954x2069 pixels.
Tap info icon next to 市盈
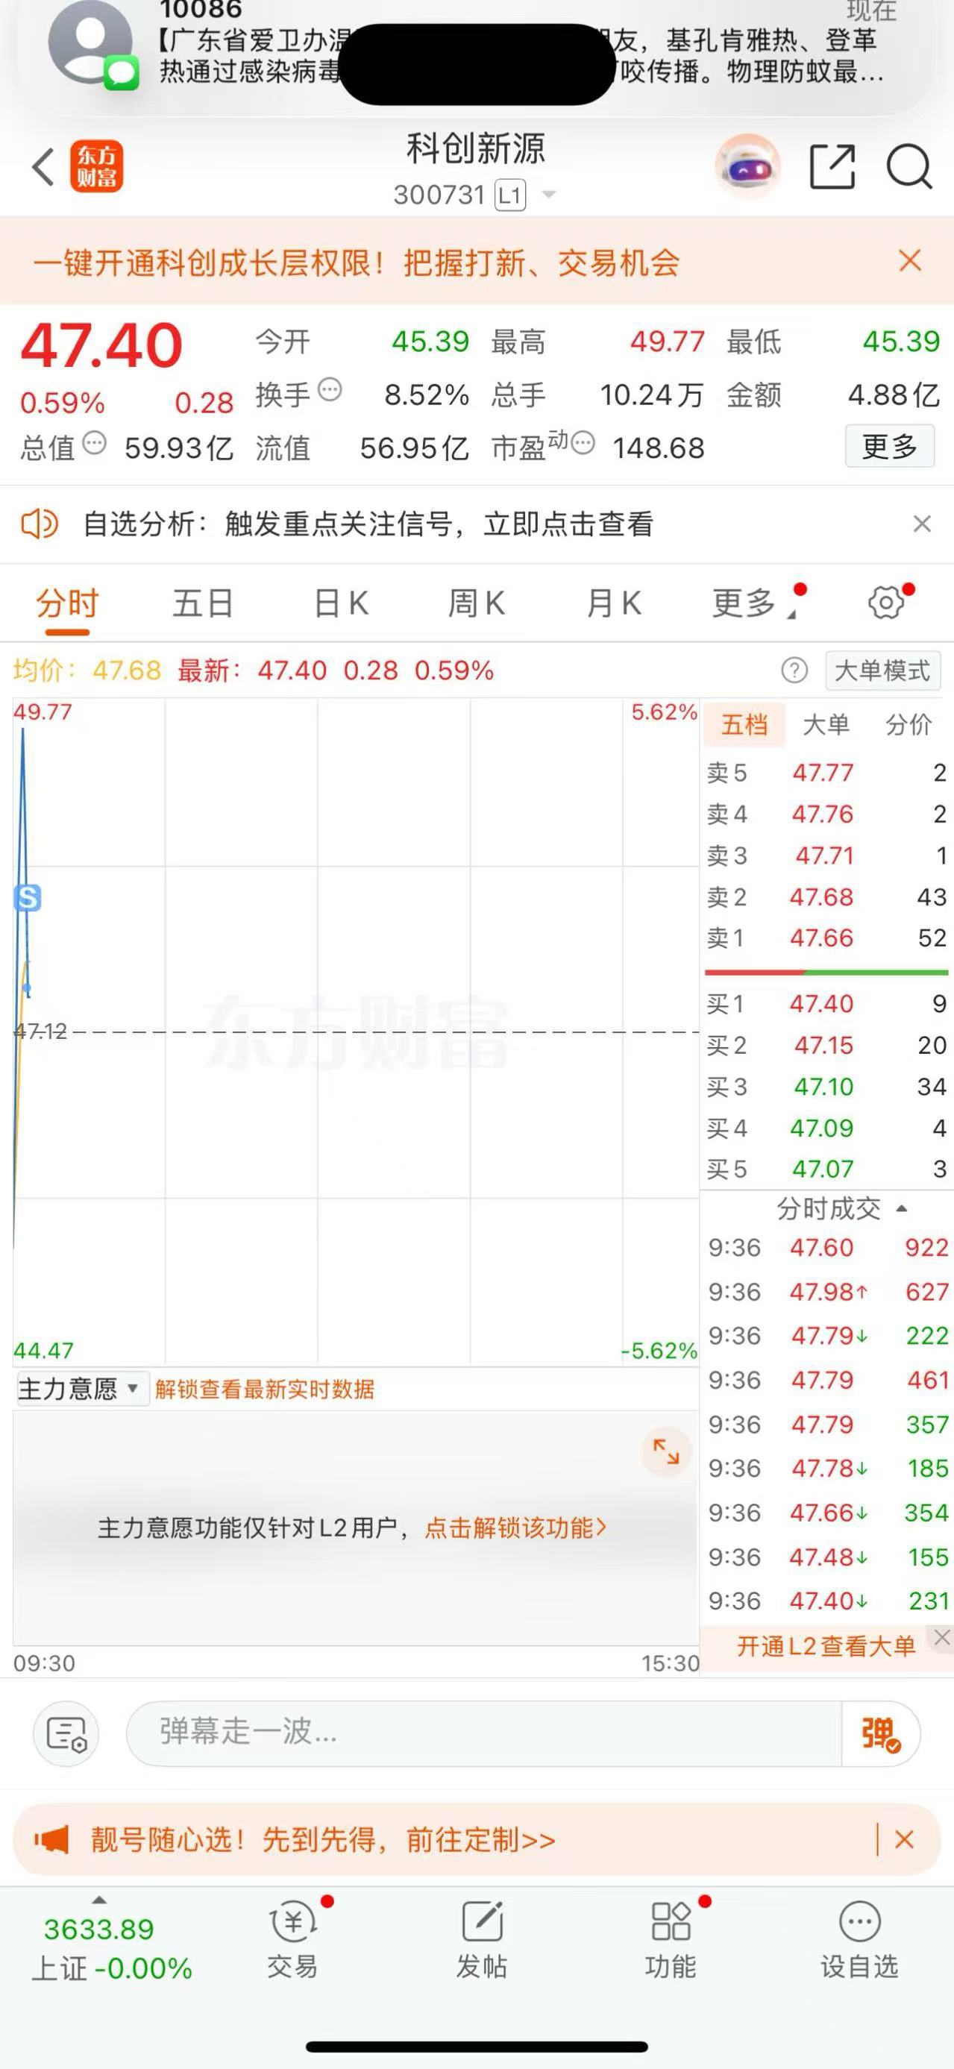click(583, 442)
